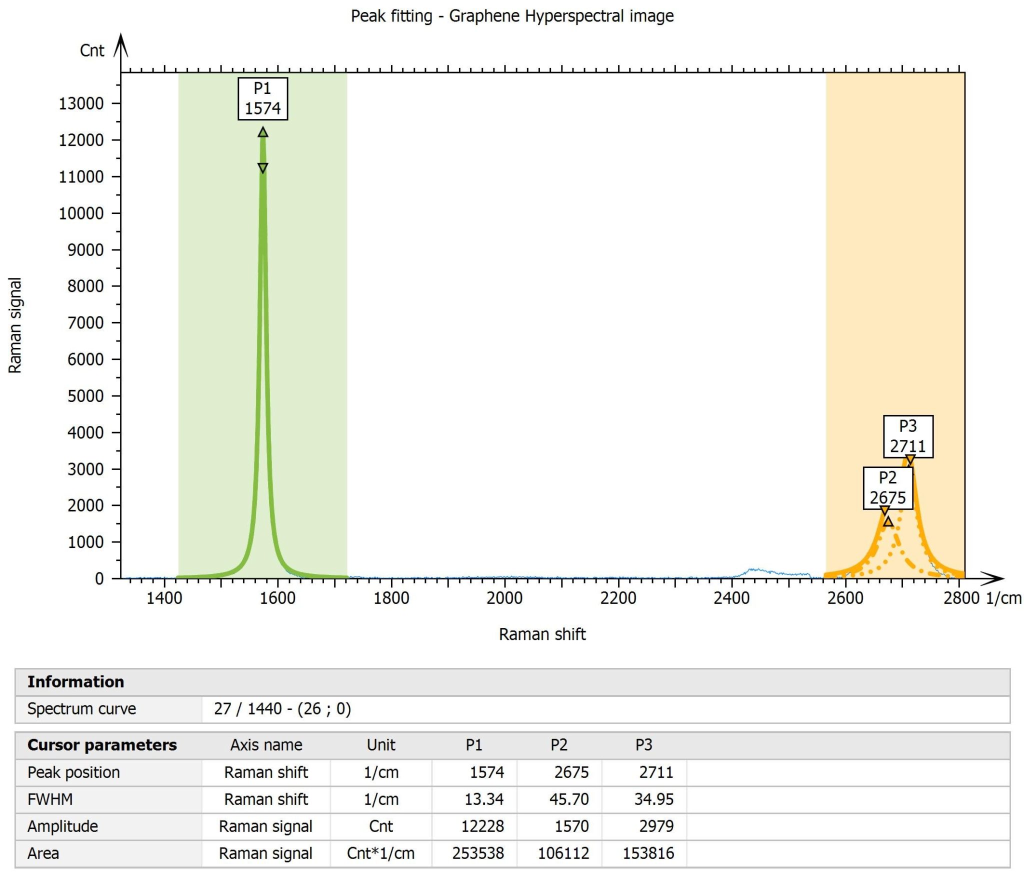The height and width of the screenshot is (883, 1024).
Task: Click the orange shaded fitting region
Action: click(x=890, y=250)
